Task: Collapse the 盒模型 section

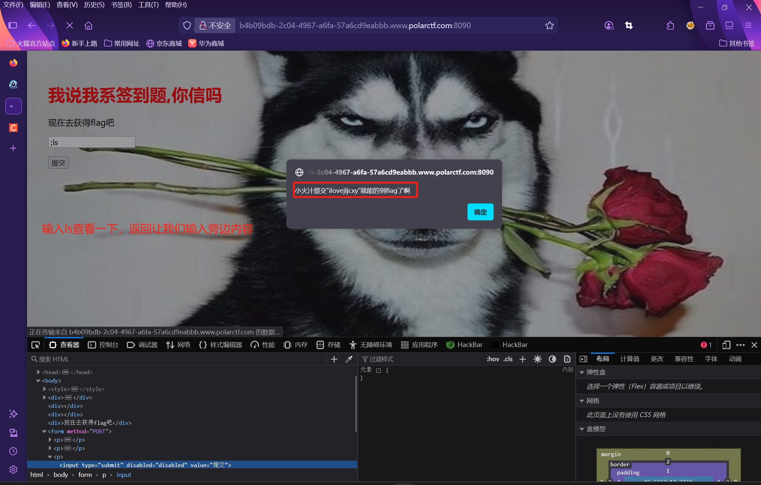Action: pos(582,429)
